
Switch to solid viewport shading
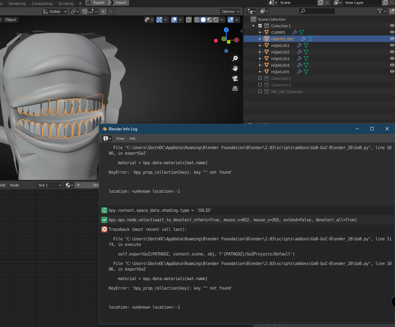click(x=203, y=20)
